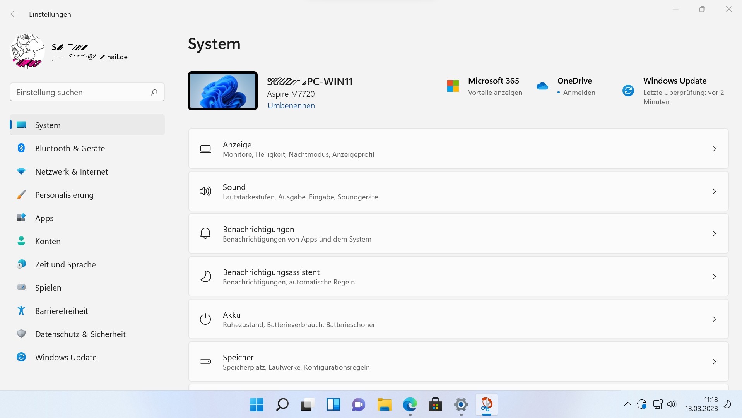Click the Windows Update sync icon at top
This screenshot has height=418, width=742.
click(628, 91)
